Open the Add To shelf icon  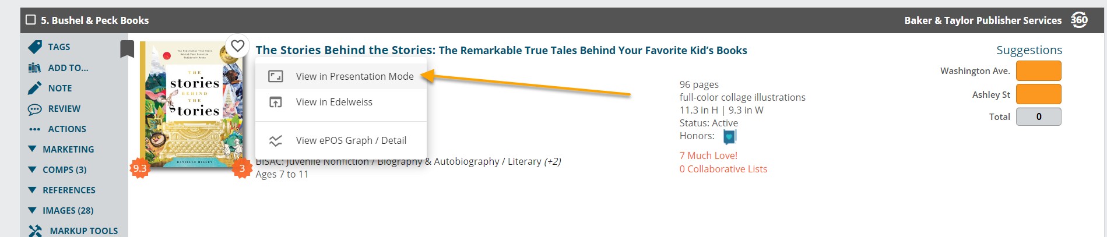coord(34,68)
